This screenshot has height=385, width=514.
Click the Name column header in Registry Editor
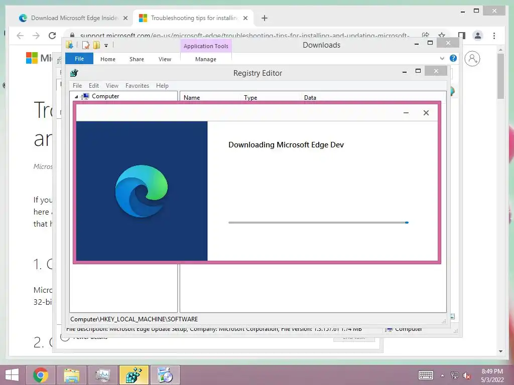pyautogui.click(x=192, y=98)
